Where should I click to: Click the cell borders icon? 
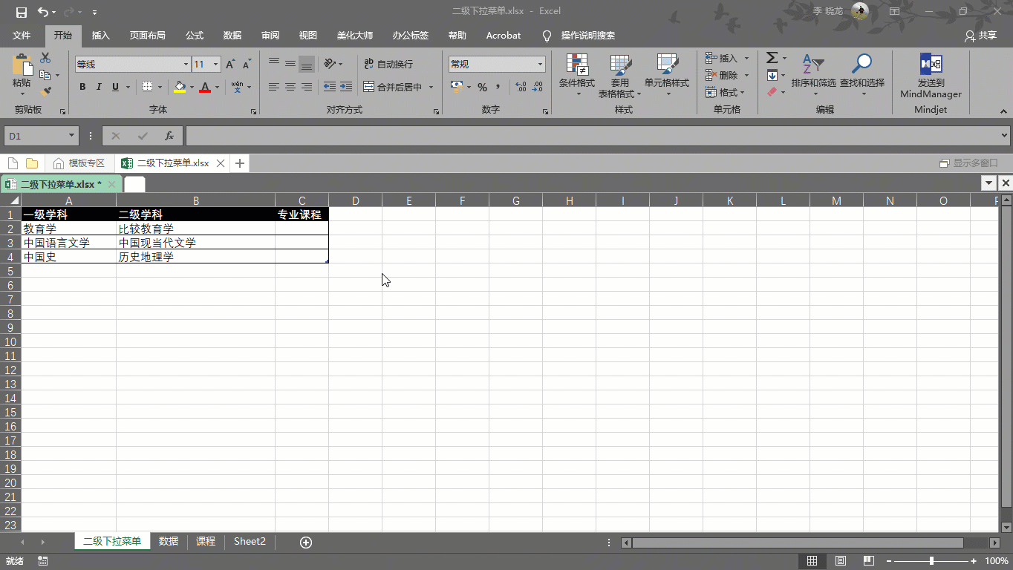(147, 87)
